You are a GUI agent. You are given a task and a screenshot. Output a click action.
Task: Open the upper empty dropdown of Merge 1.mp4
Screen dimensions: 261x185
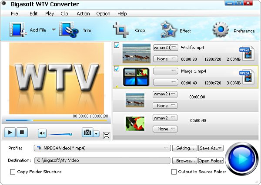[165, 71]
